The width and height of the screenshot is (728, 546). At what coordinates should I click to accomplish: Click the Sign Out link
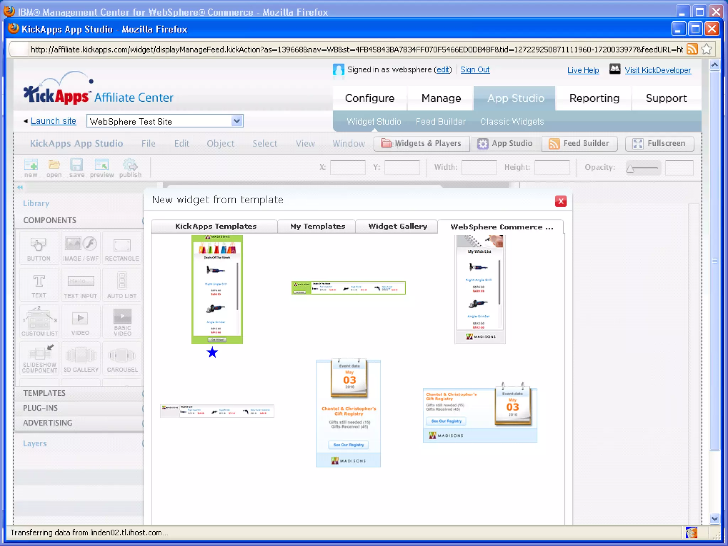tap(475, 70)
